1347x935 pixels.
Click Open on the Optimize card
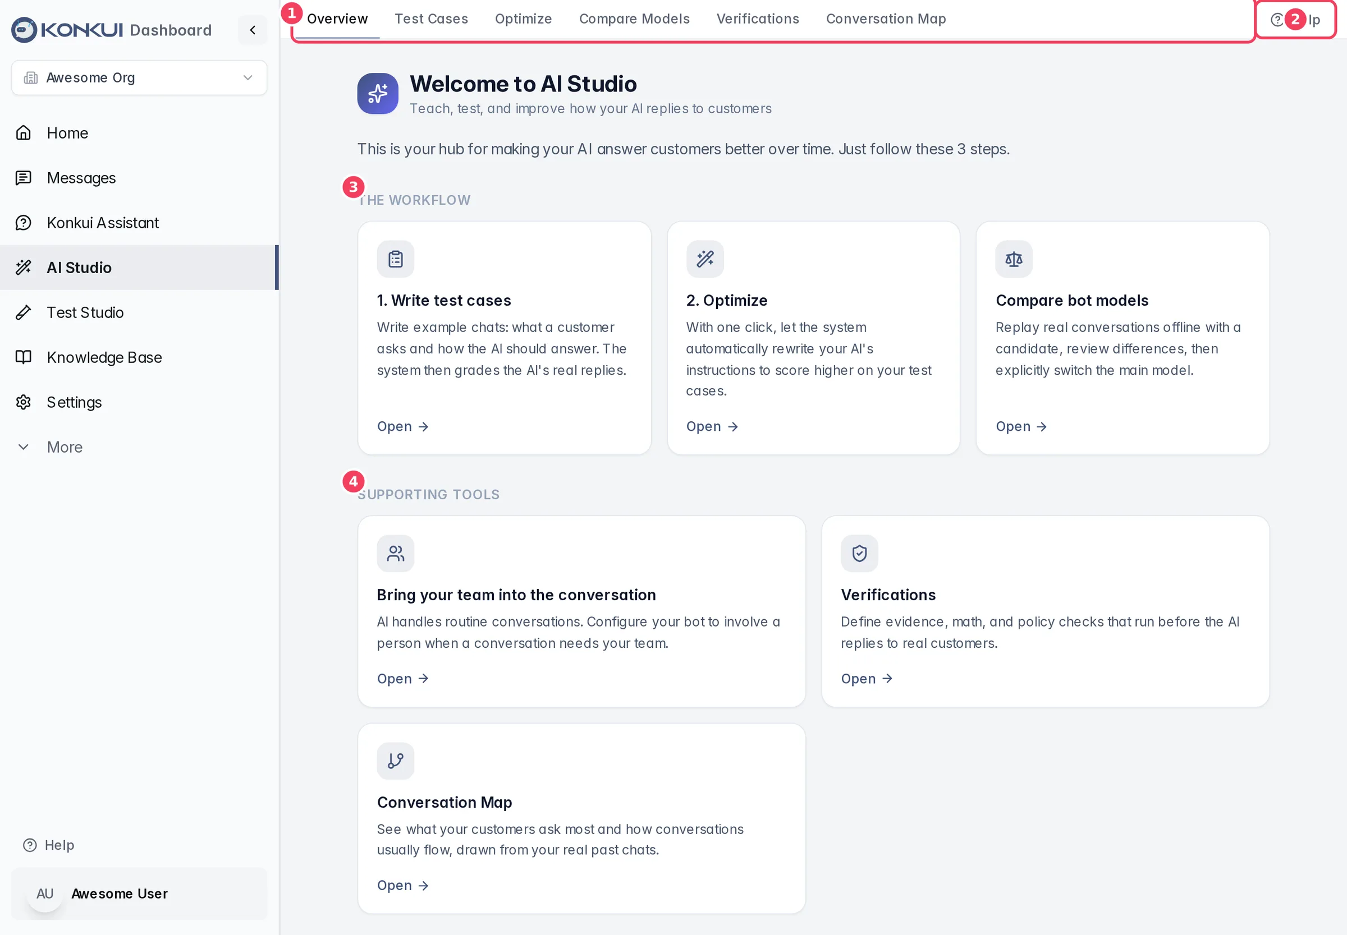[712, 426]
